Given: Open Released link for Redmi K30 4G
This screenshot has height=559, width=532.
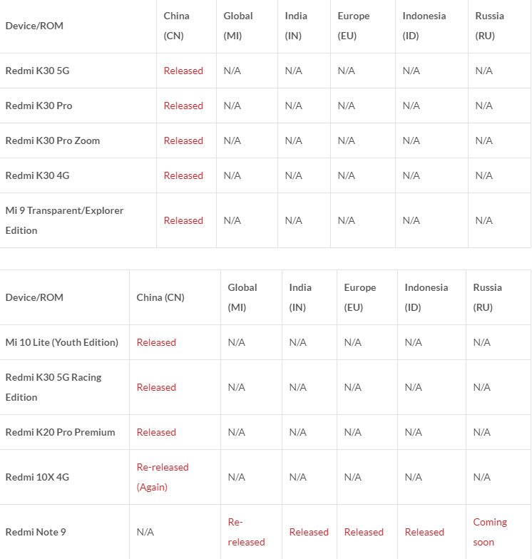Looking at the screenshot, I should pyautogui.click(x=183, y=175).
